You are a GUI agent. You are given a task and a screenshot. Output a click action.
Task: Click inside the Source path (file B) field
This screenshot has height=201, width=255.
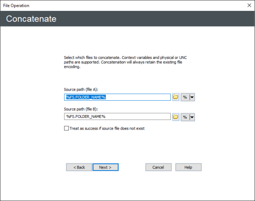pos(117,117)
